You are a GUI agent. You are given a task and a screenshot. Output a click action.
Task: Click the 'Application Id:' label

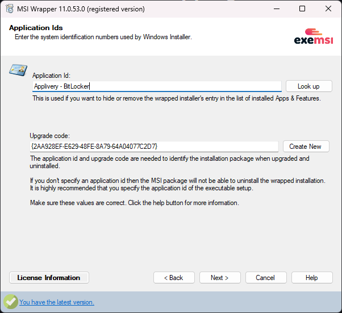tap(52, 76)
